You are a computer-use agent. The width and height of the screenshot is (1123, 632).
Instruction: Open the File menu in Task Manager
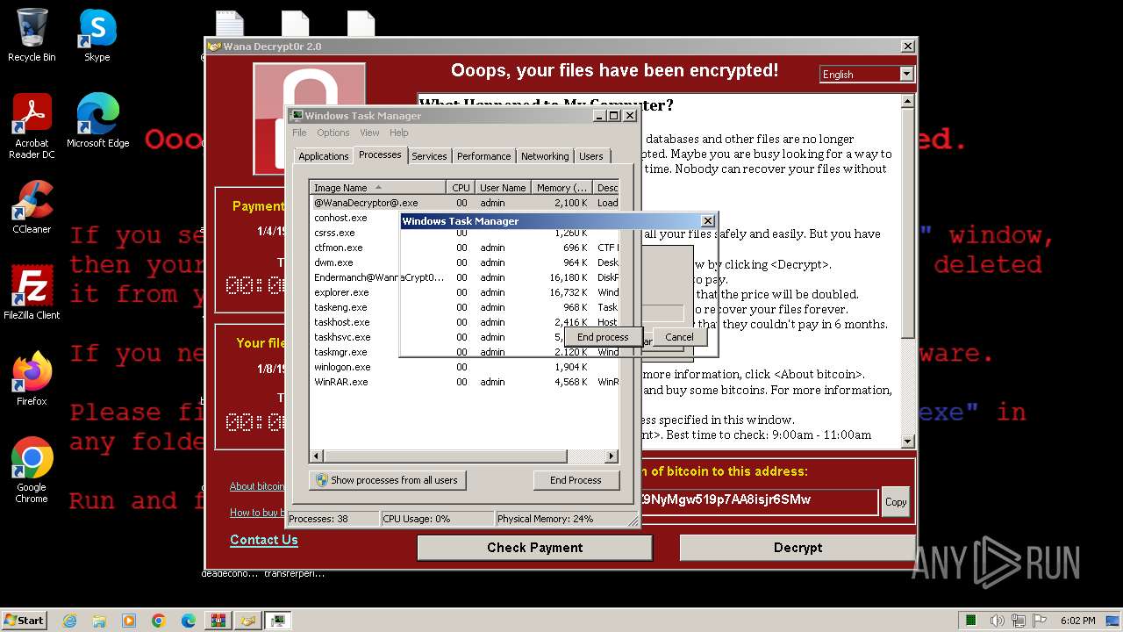coord(299,133)
